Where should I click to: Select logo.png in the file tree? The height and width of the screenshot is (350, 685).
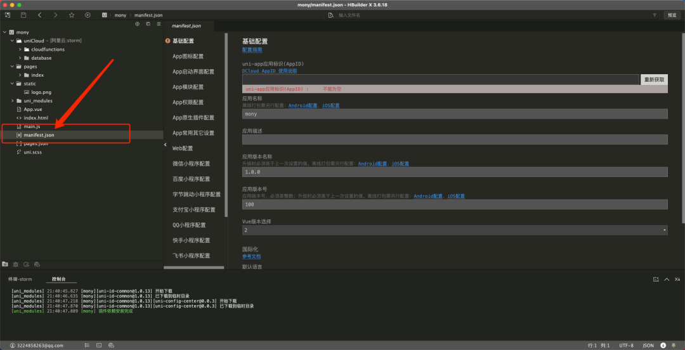41,92
